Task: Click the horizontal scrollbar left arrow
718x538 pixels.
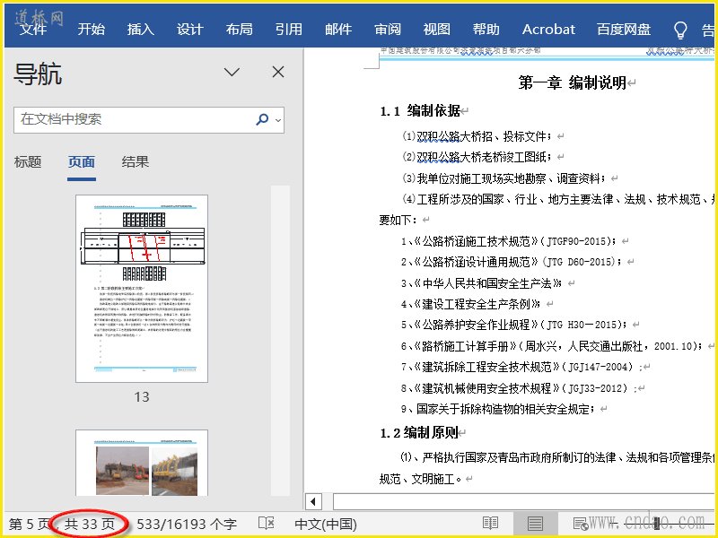Action: point(313,502)
